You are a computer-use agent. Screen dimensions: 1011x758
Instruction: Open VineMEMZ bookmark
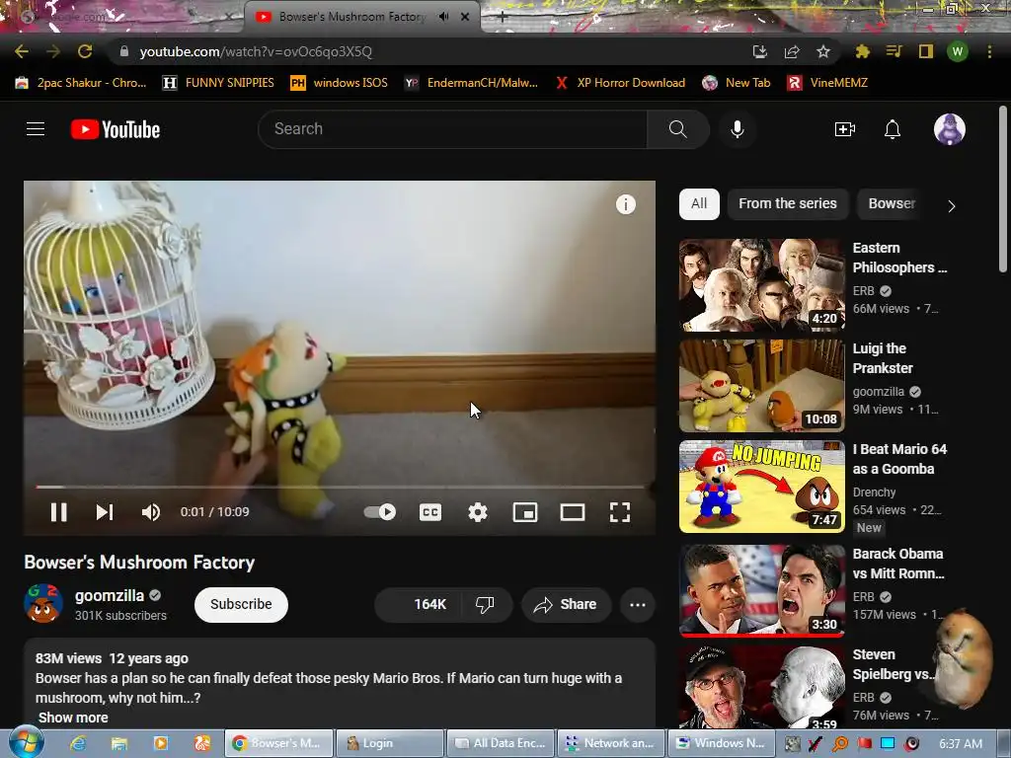click(827, 83)
